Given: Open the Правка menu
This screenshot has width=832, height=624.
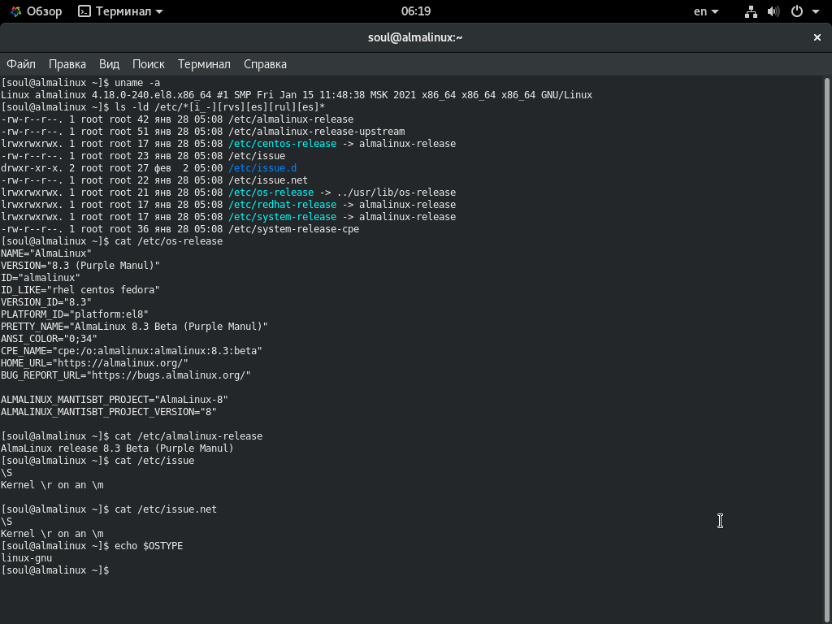Looking at the screenshot, I should [x=67, y=64].
